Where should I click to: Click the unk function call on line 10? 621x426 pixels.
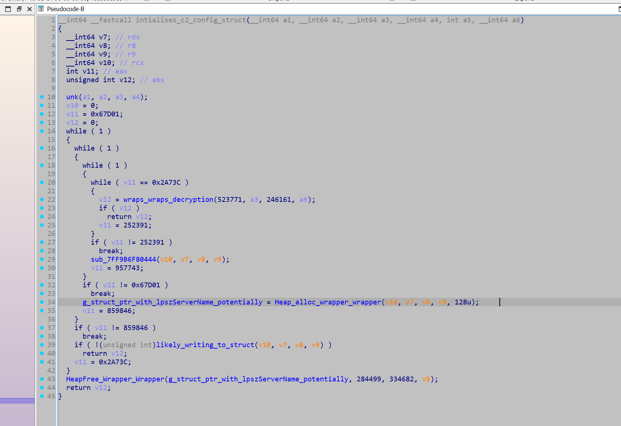coord(72,97)
